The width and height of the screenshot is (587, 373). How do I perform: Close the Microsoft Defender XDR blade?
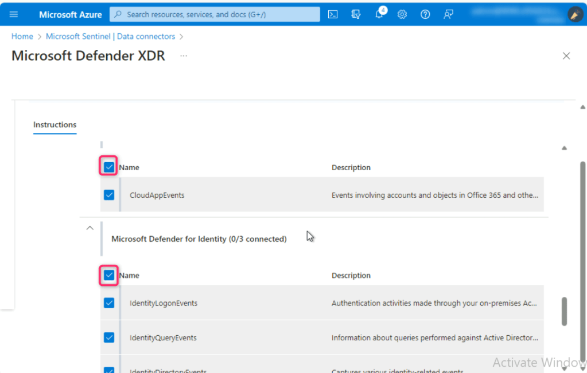point(566,56)
